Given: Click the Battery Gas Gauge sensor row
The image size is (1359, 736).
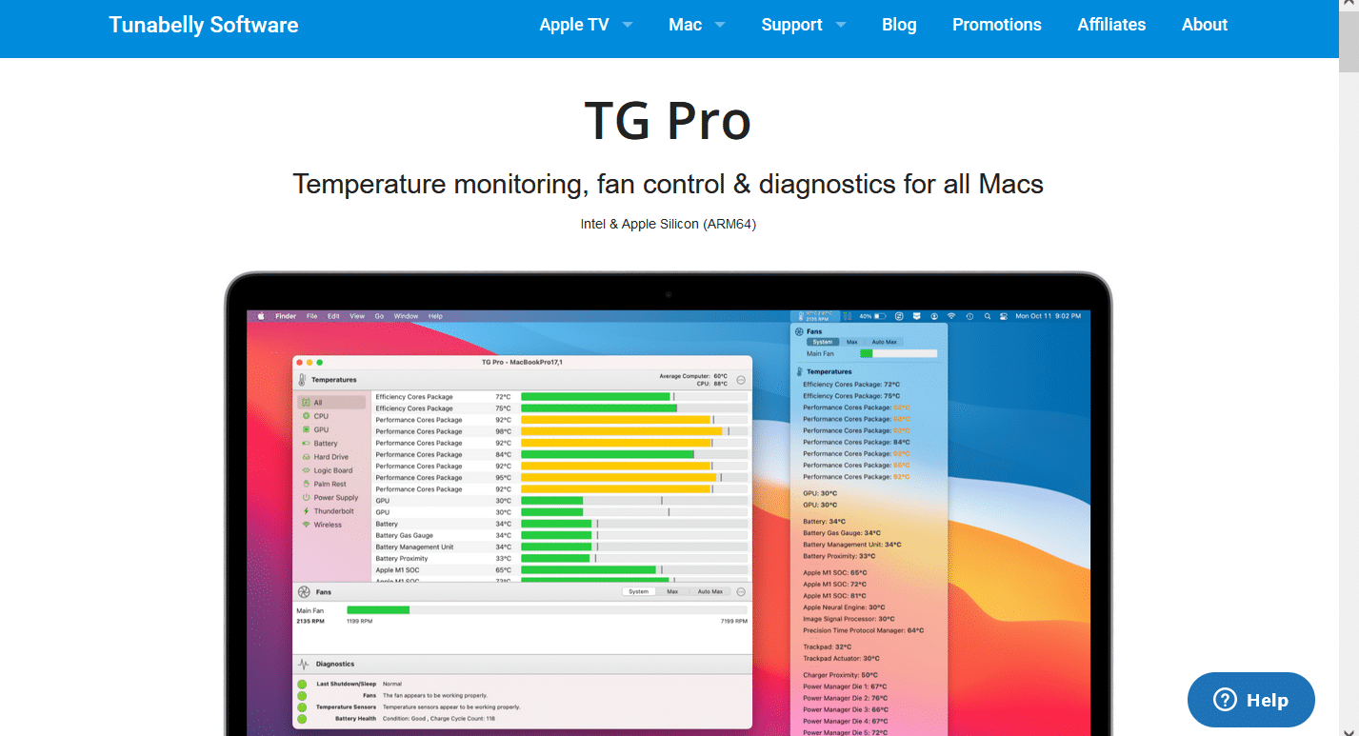Looking at the screenshot, I should pyautogui.click(x=560, y=535).
